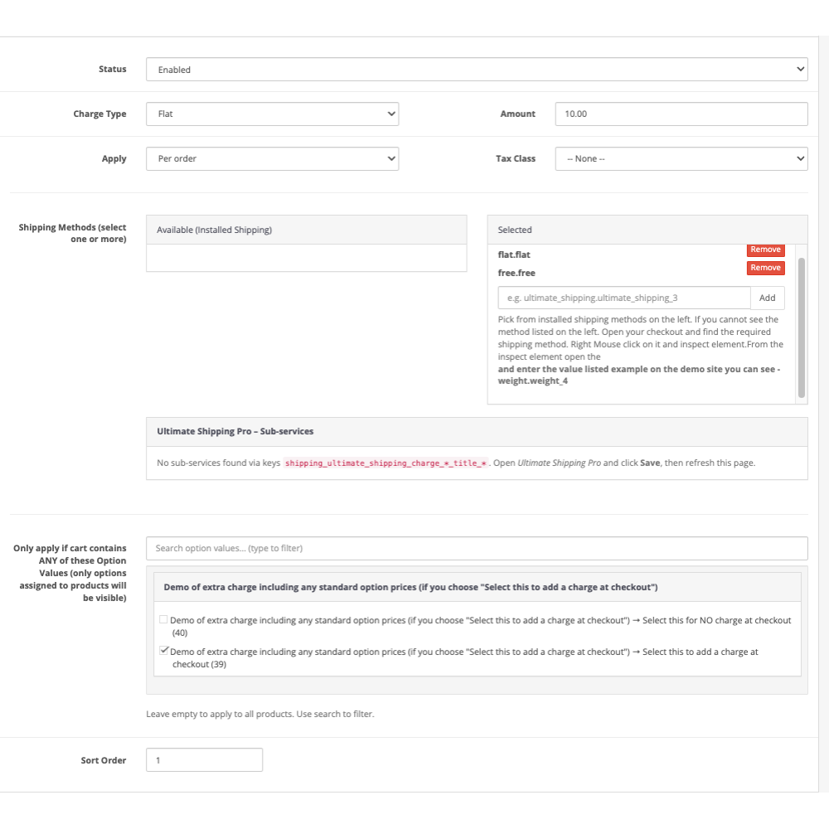Click the Amount field containing 10.00
The image size is (829, 829).
(x=681, y=114)
